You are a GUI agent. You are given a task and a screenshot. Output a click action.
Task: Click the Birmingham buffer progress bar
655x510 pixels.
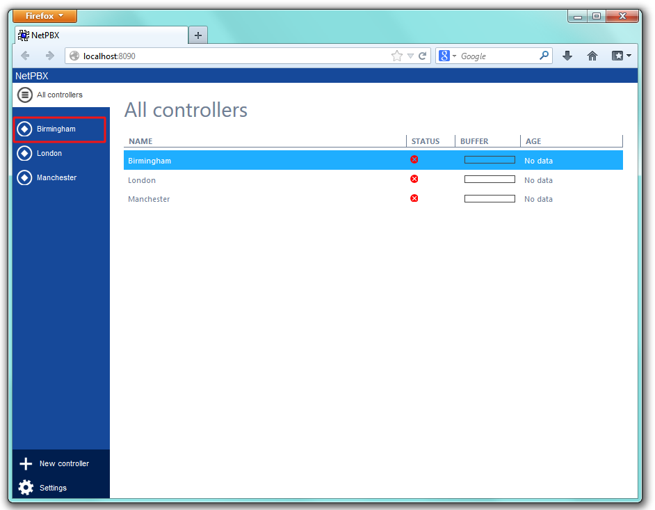(490, 160)
